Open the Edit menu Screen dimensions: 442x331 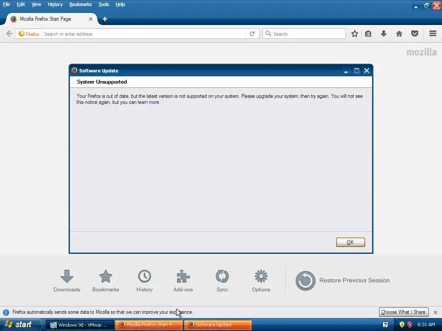click(21, 4)
